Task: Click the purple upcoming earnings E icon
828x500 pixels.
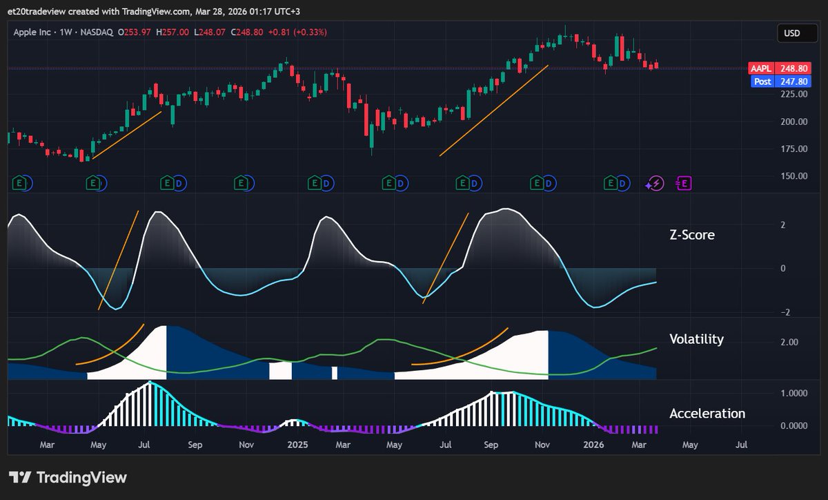Action: 684,183
